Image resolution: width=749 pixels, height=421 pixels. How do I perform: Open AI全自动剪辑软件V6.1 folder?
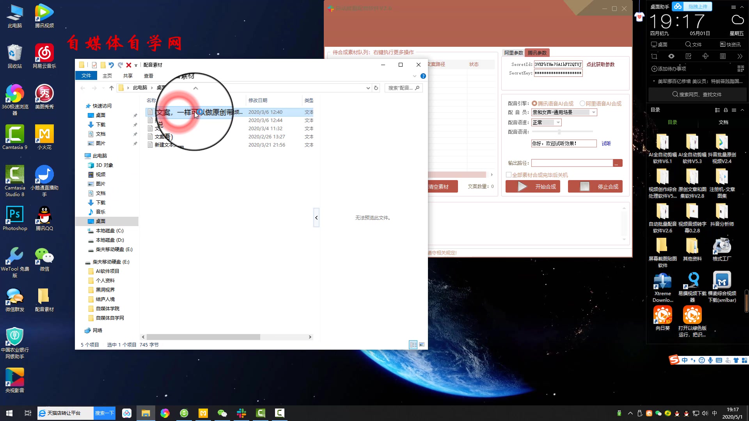[663, 149]
